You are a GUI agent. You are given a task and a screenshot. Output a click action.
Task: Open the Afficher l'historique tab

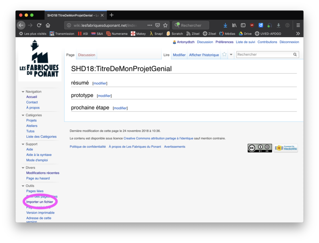coord(204,55)
